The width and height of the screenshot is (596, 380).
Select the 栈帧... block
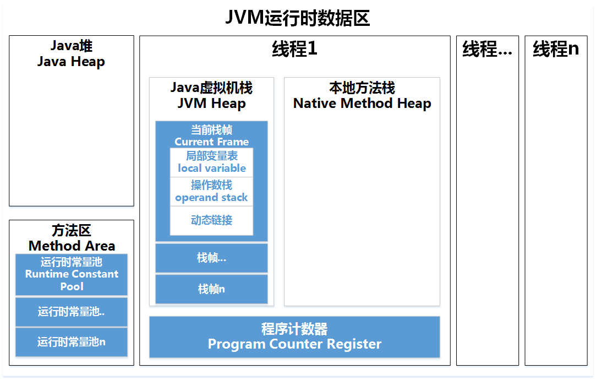(x=211, y=258)
